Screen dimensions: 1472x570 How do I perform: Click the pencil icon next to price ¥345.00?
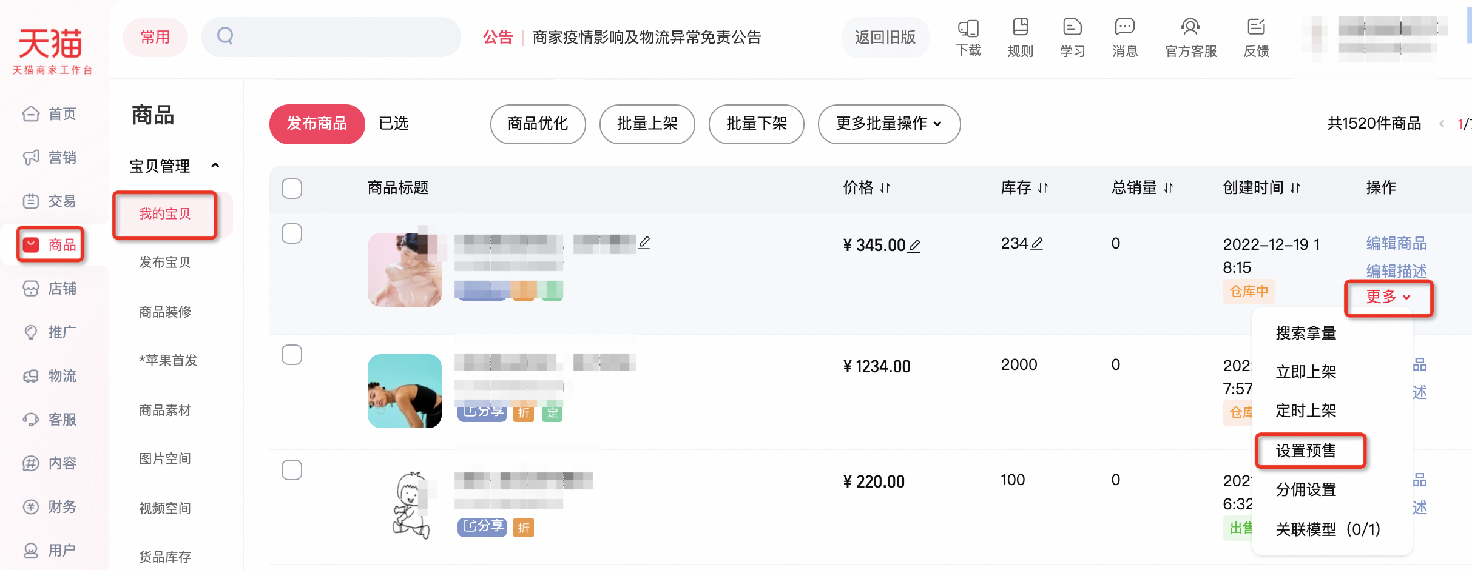pos(914,246)
